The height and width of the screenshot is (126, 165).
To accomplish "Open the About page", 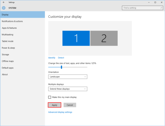I will pyautogui.click(x=23, y=74).
